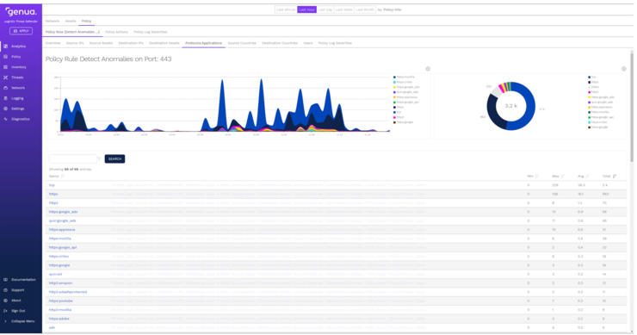Image resolution: width=637 pixels, height=335 pixels.
Task: Toggle tcp in donut chart legend
Action: [x=591, y=77]
